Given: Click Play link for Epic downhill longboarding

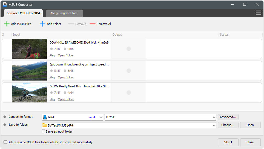Looking at the screenshot, I should click(x=52, y=77).
